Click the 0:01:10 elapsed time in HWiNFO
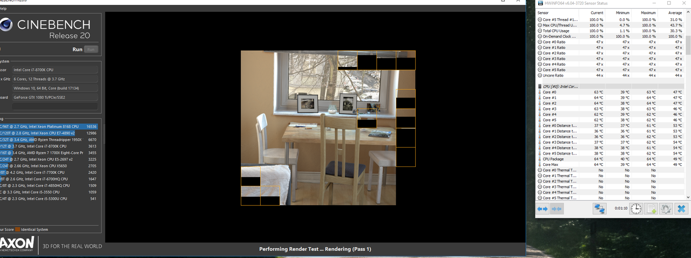 click(x=621, y=209)
